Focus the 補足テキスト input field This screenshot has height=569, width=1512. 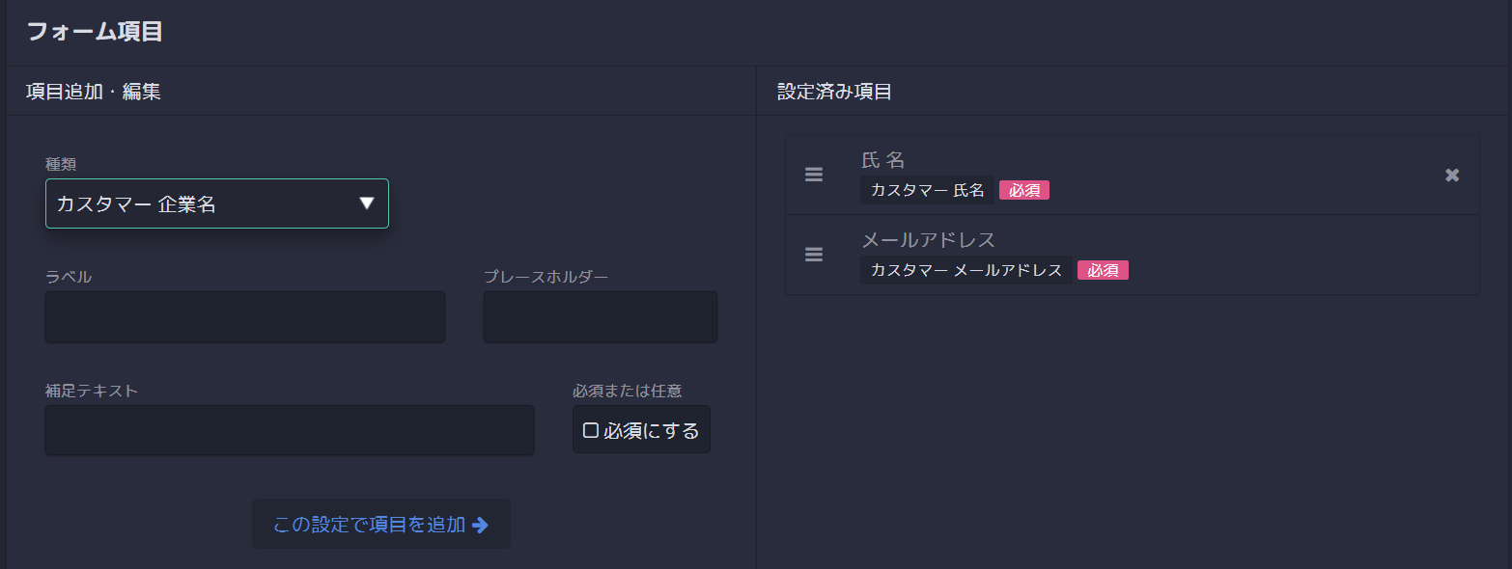(x=290, y=430)
